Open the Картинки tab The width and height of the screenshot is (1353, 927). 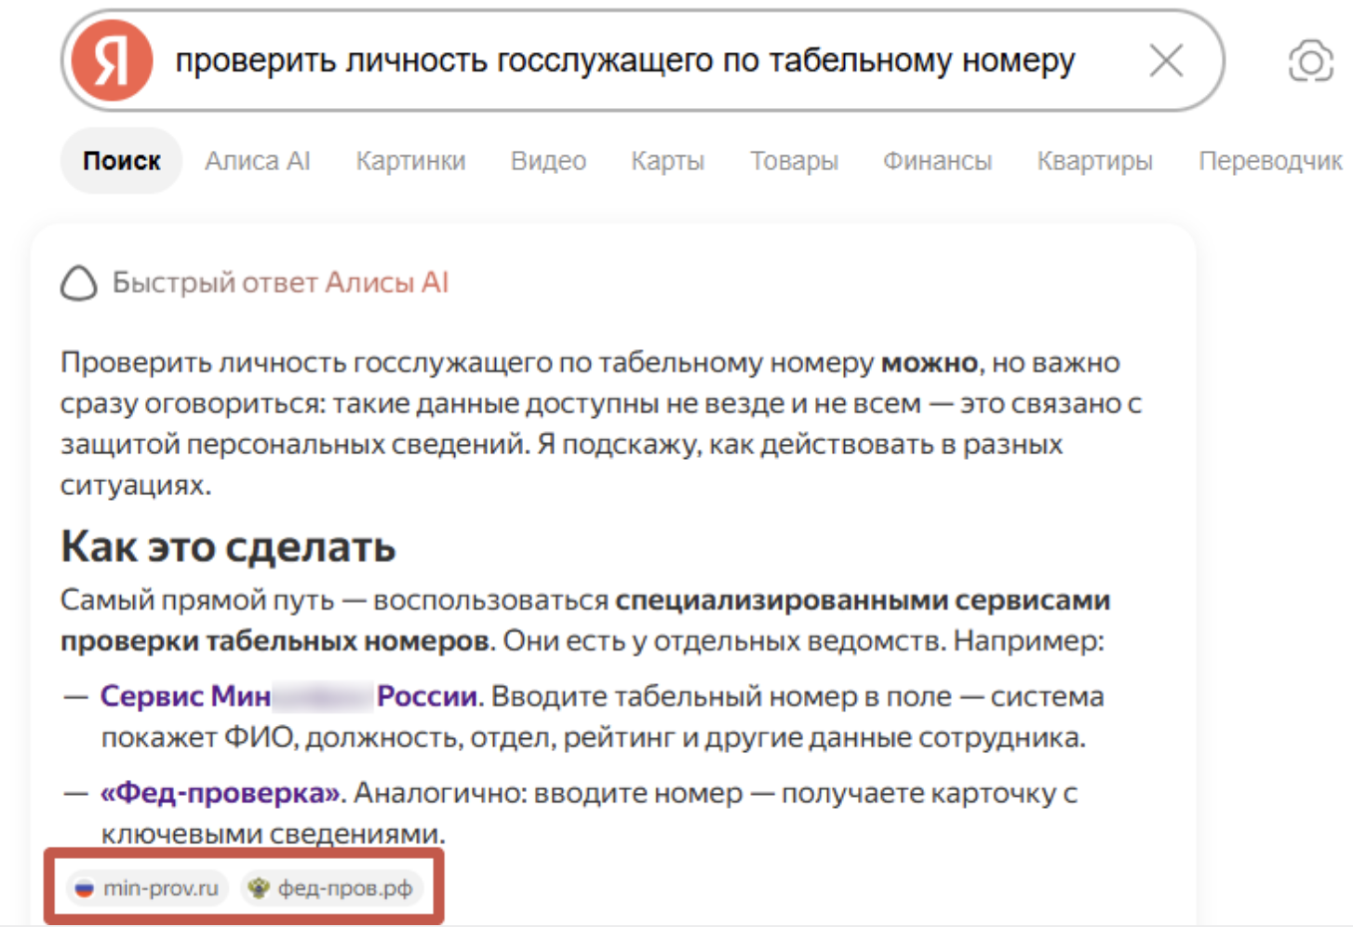[x=410, y=161]
